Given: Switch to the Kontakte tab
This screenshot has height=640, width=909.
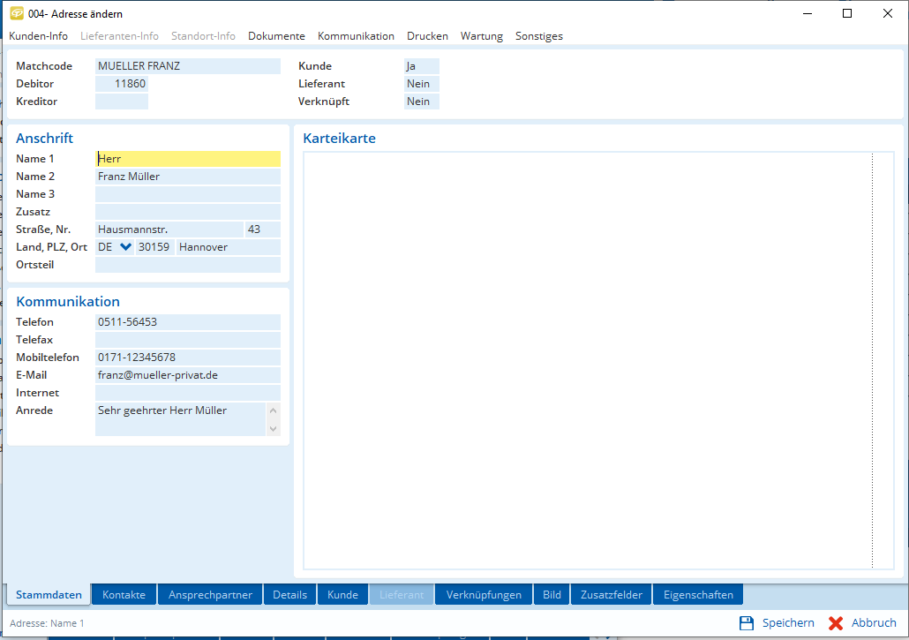Looking at the screenshot, I should pyautogui.click(x=124, y=595).
